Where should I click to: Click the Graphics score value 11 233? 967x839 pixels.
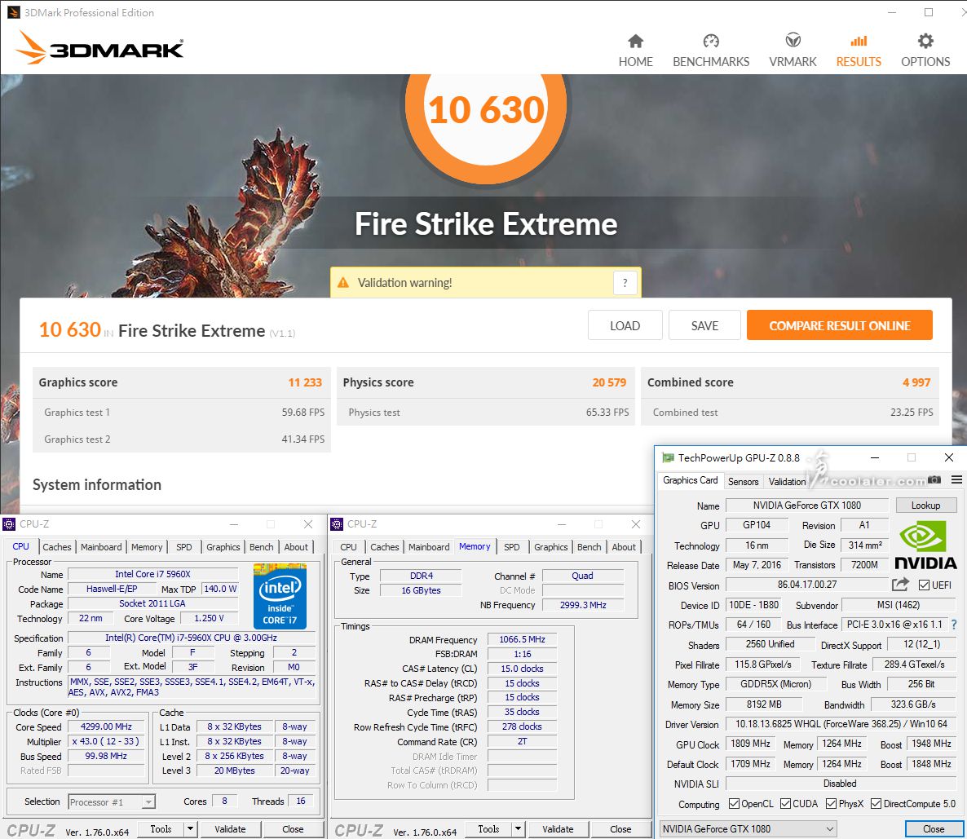[305, 382]
